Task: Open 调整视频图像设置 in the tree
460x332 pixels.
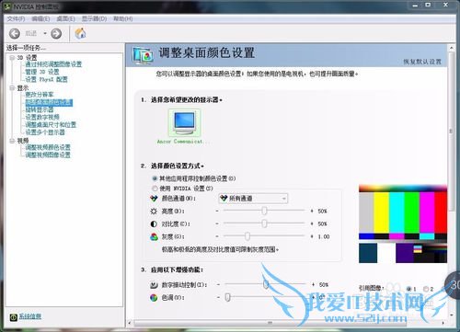Action: click(48, 155)
